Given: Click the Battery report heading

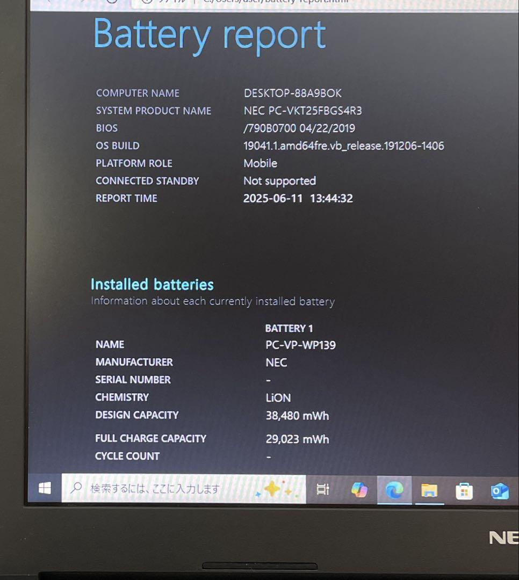Looking at the screenshot, I should (x=210, y=35).
